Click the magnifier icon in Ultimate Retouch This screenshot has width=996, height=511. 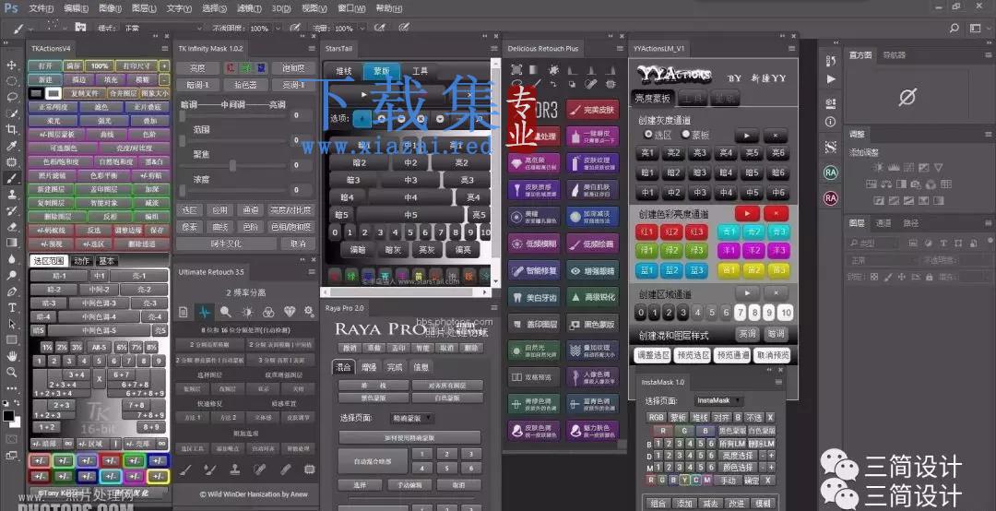[x=226, y=312]
